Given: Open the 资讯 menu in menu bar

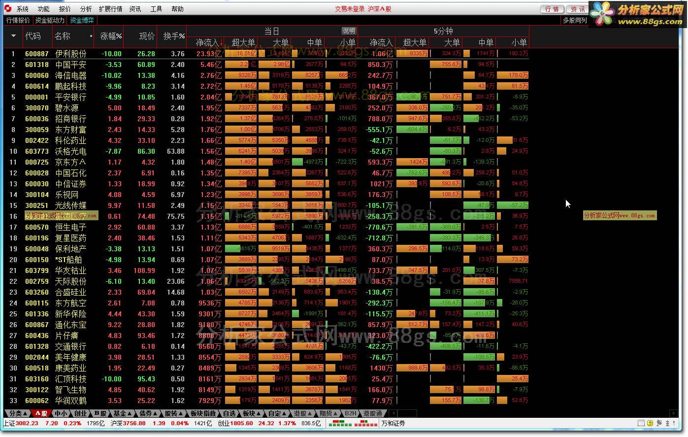Looking at the screenshot, I should click(135, 9).
